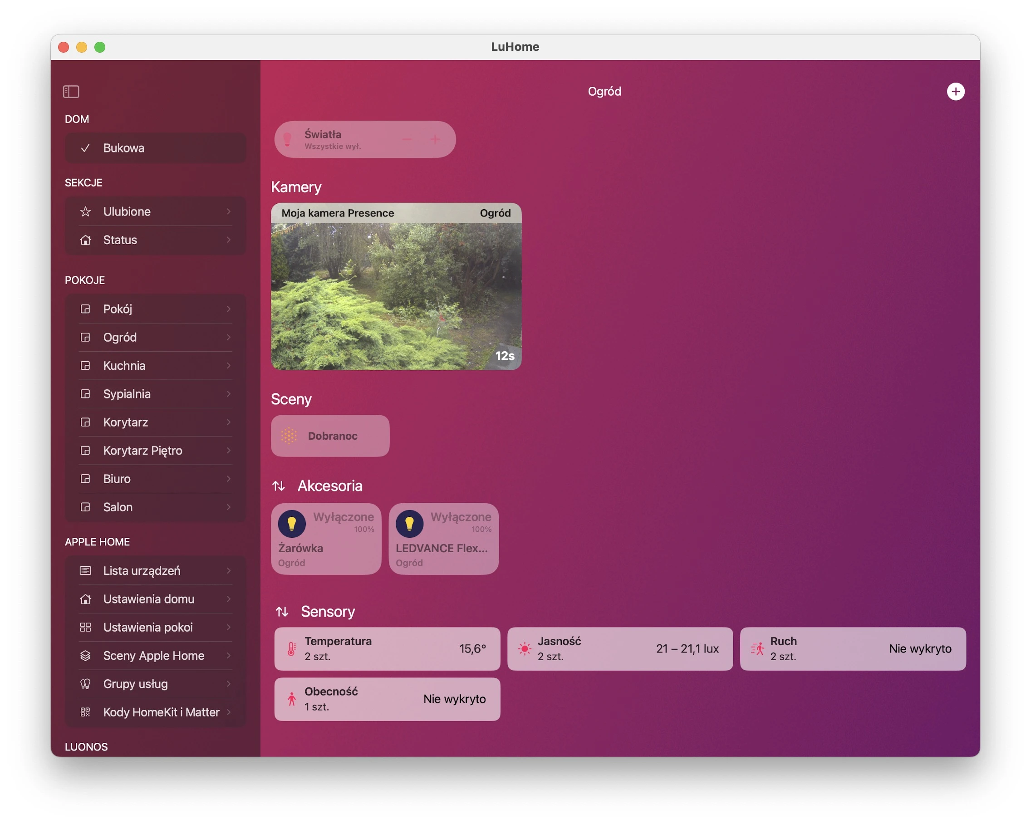Click the thermometer icon in Temperatura tile
This screenshot has height=824, width=1031.
[291, 648]
